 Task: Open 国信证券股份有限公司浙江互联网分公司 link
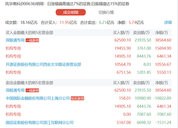coord(39,122)
